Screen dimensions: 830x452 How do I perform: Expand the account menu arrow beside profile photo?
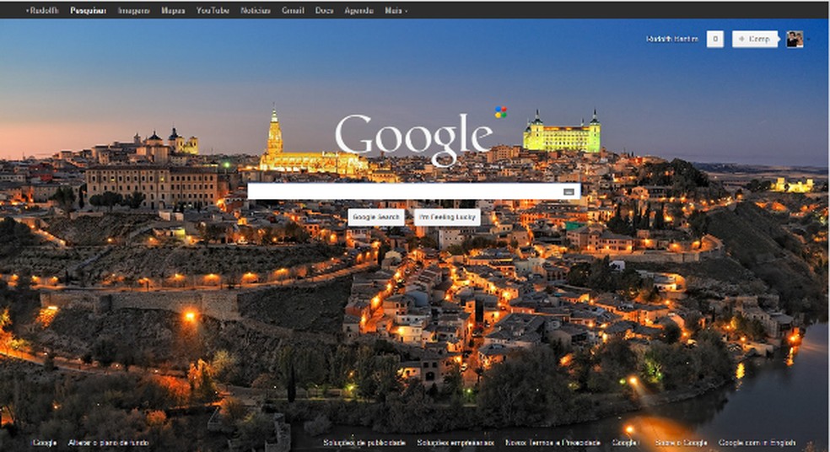point(808,39)
